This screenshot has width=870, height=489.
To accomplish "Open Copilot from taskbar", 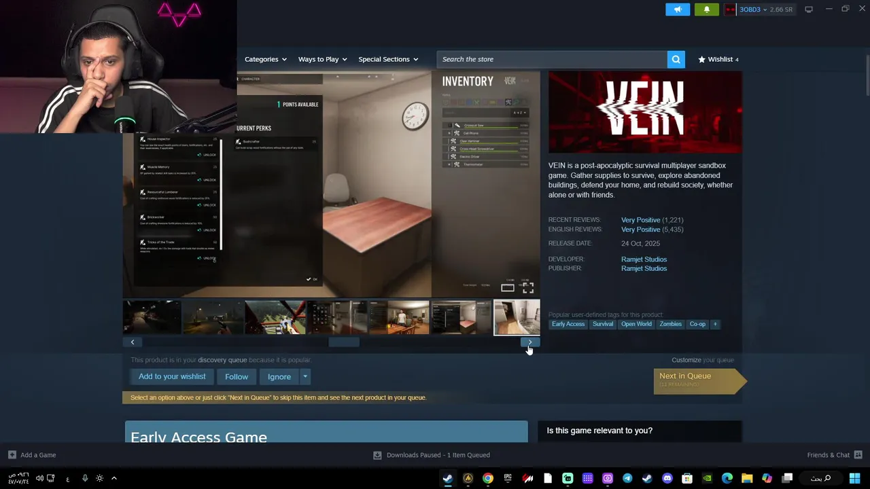I will pyautogui.click(x=767, y=478).
